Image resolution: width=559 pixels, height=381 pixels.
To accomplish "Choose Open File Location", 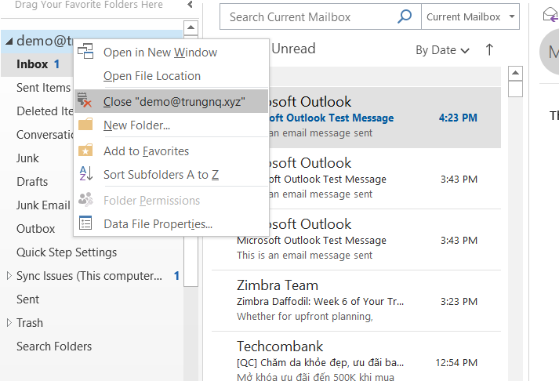I will coord(171,75).
